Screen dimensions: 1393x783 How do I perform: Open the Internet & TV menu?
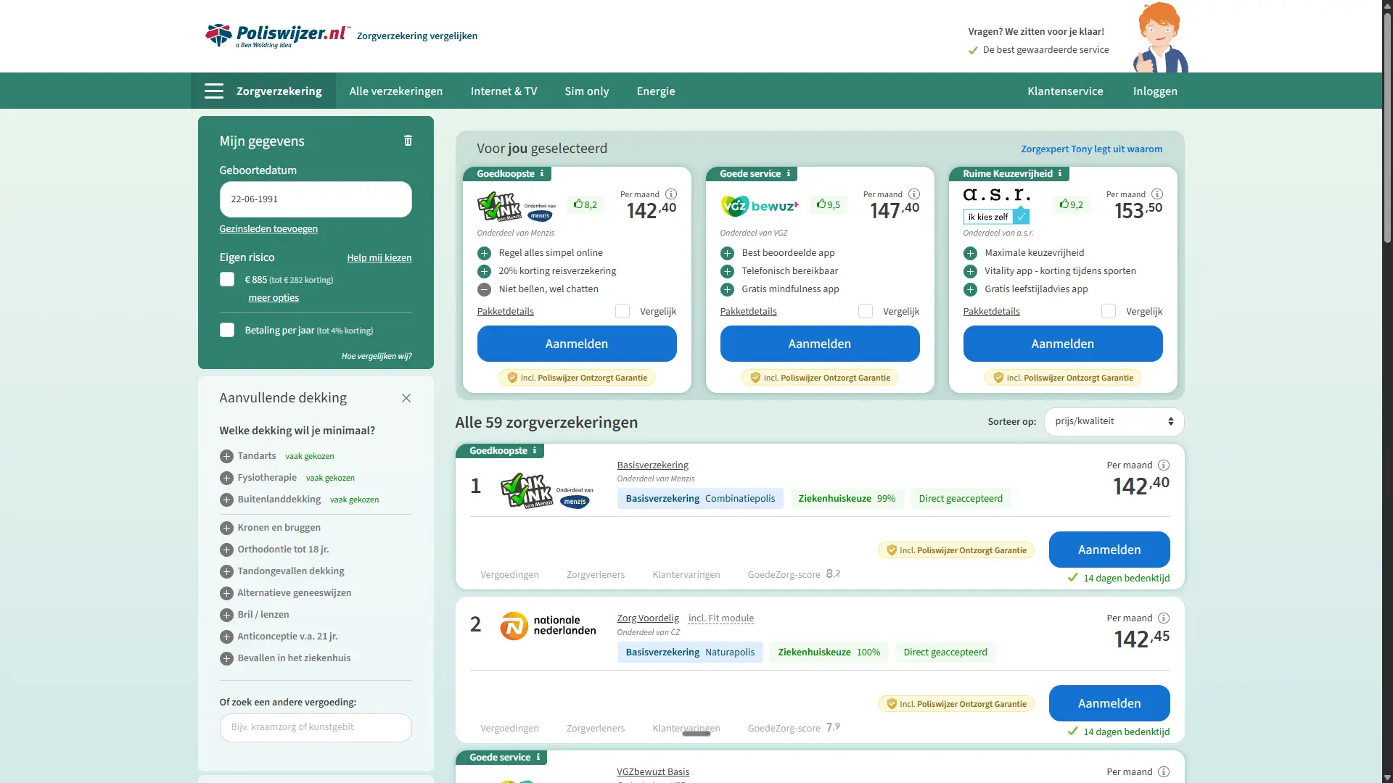[x=504, y=91]
